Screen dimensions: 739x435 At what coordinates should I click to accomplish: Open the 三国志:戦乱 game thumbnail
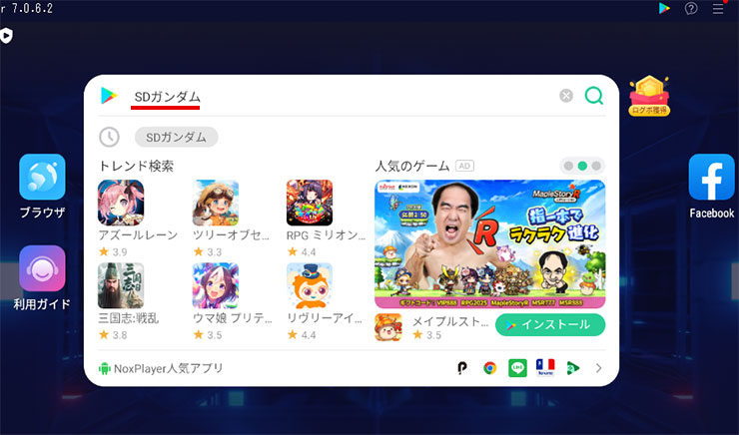121,285
